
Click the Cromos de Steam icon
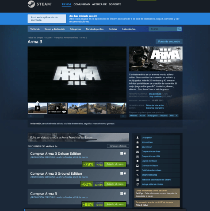point(137,166)
